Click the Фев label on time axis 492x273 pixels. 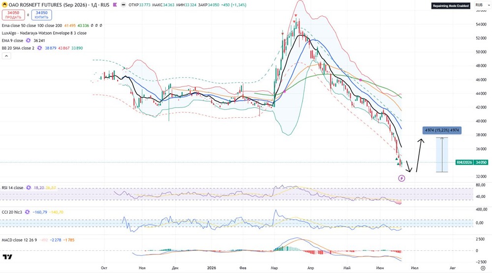pos(243,268)
